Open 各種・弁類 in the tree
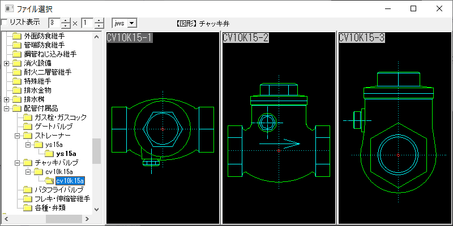Image resolution: width=453 pixels, height=226 pixels. point(51,208)
